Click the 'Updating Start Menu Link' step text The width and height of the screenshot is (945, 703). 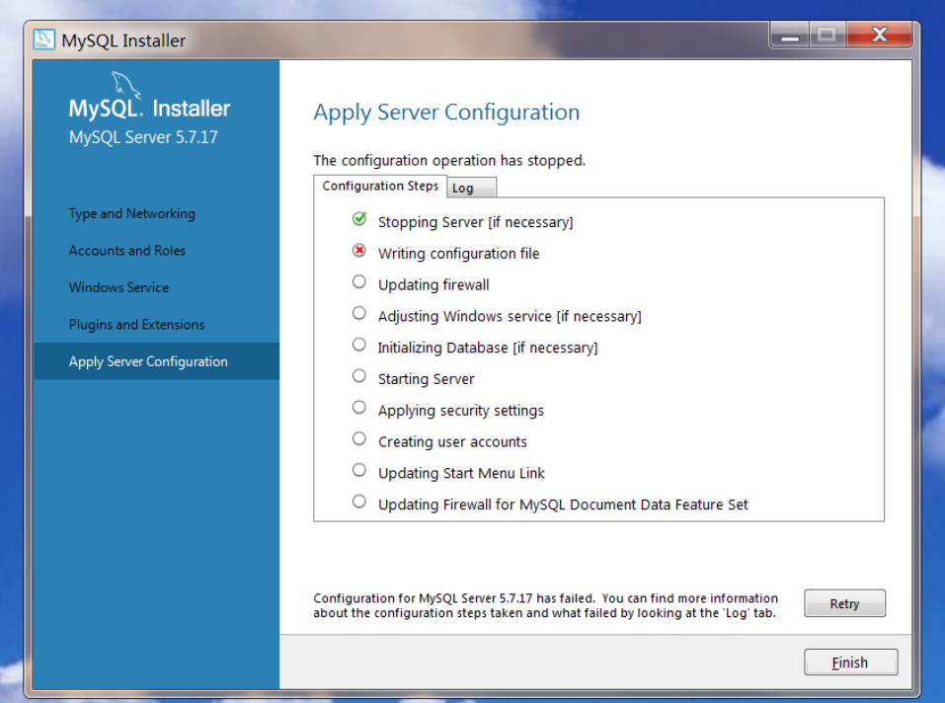(x=462, y=473)
